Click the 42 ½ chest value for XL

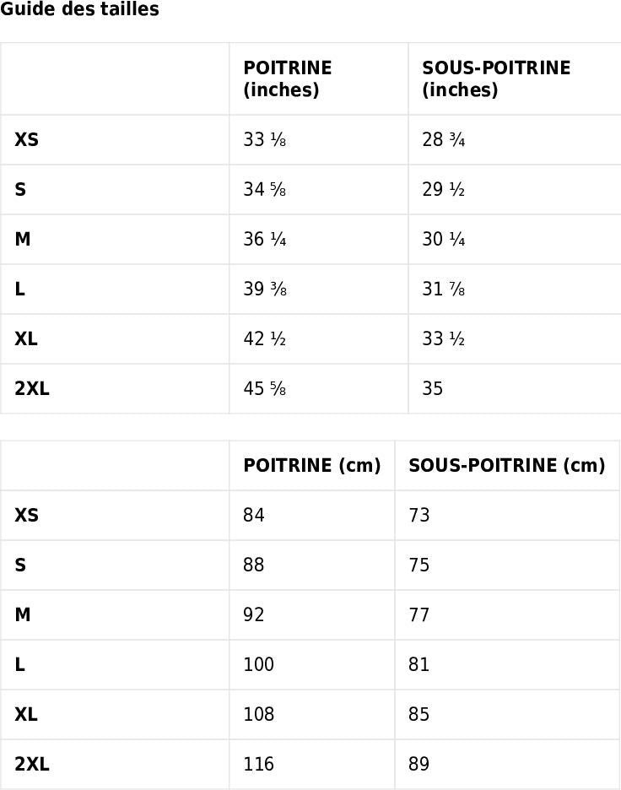coord(265,338)
